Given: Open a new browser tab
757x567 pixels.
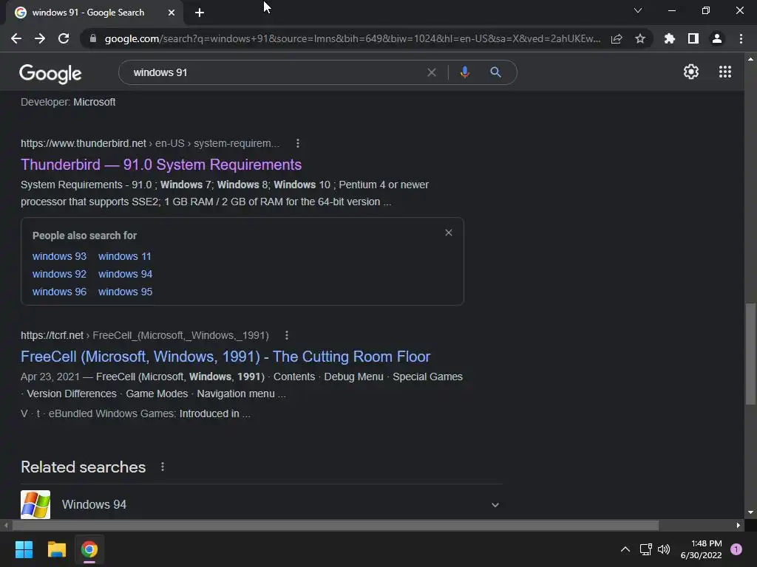Looking at the screenshot, I should click(x=200, y=13).
